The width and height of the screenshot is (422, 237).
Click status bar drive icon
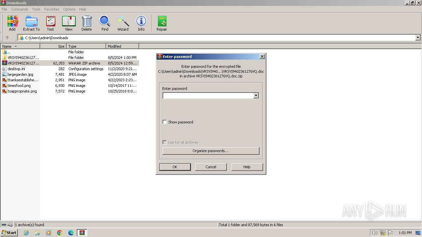point(4,225)
